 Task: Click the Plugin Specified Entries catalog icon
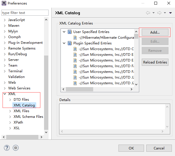pos(70,43)
